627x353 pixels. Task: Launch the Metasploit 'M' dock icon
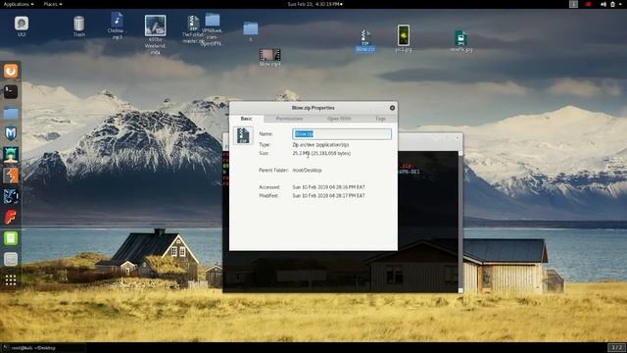click(x=11, y=133)
